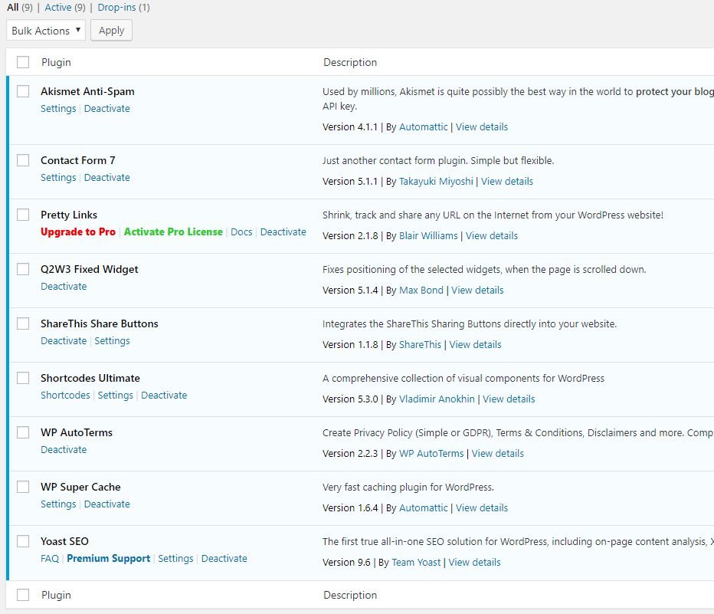Check the Pretty Links checkbox
714x614 pixels.
click(23, 215)
